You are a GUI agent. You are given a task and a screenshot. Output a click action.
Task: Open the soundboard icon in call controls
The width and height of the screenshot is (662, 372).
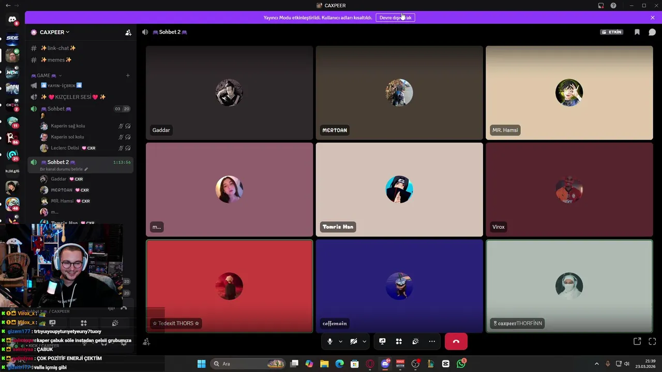[x=415, y=342]
